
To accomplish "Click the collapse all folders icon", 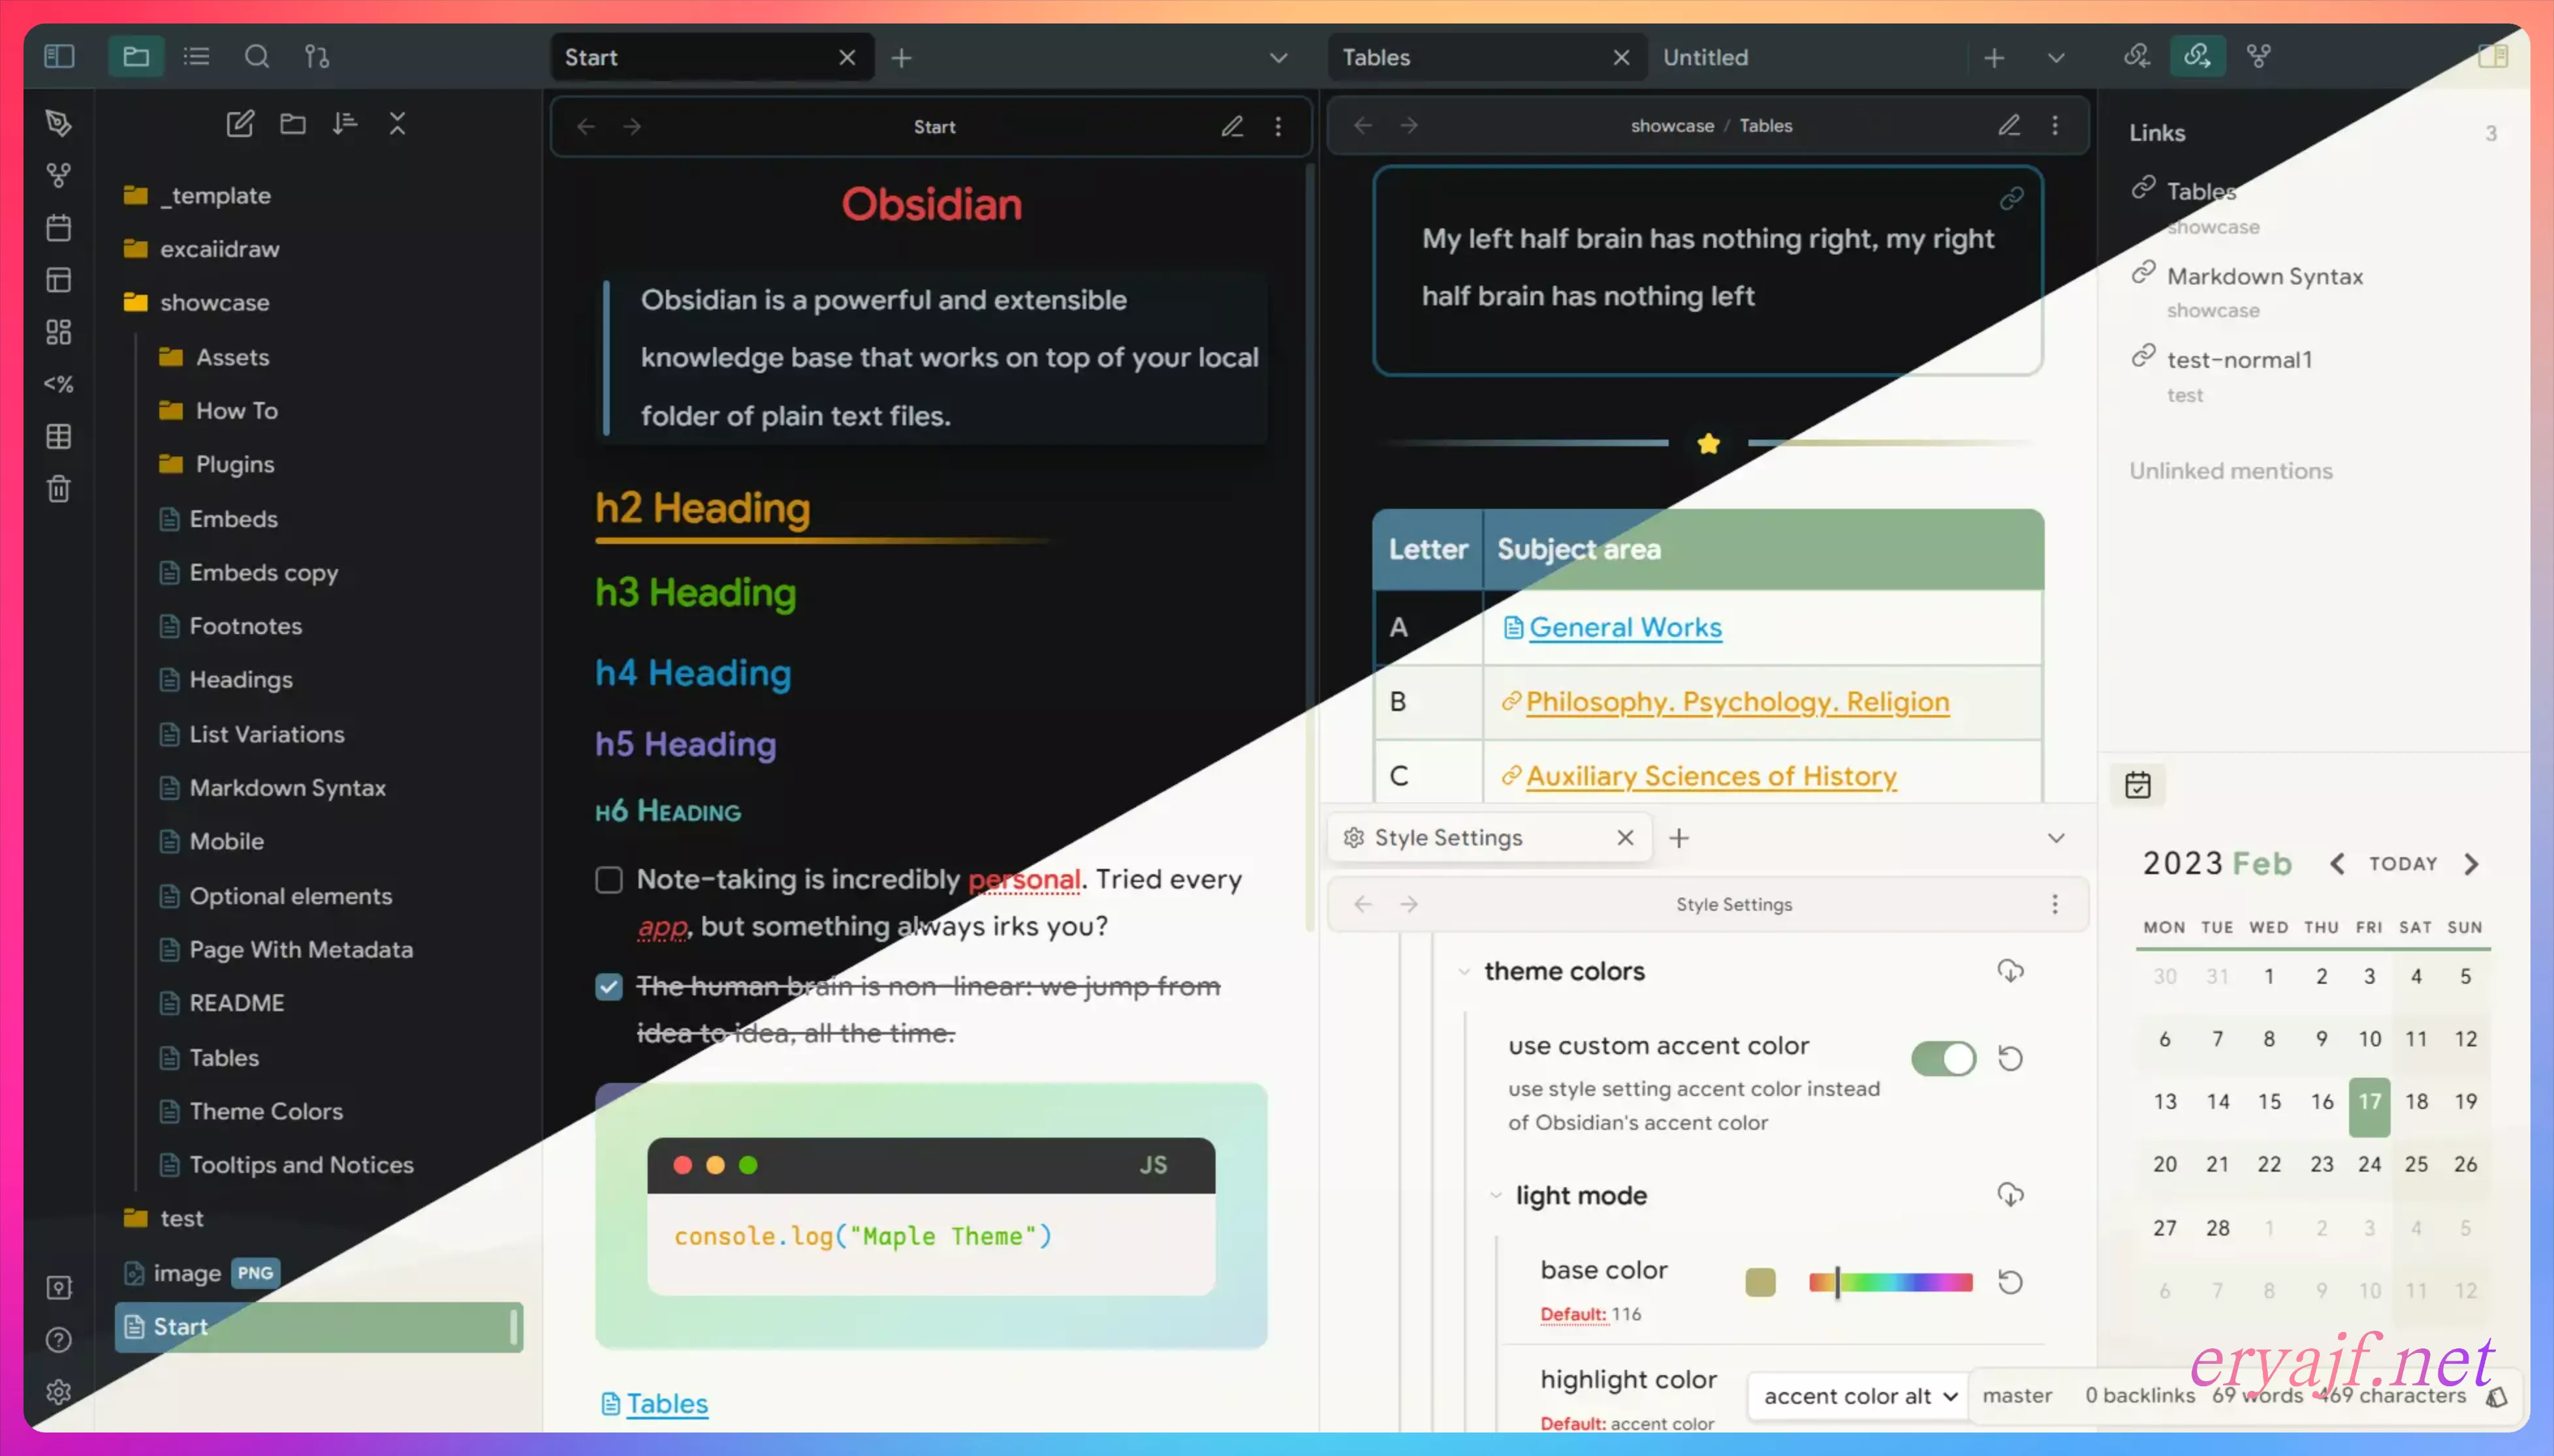I will pos(398,124).
